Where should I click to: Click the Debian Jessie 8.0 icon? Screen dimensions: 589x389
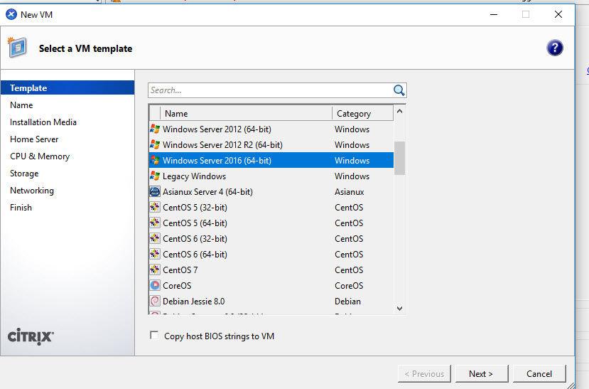pyautogui.click(x=155, y=302)
